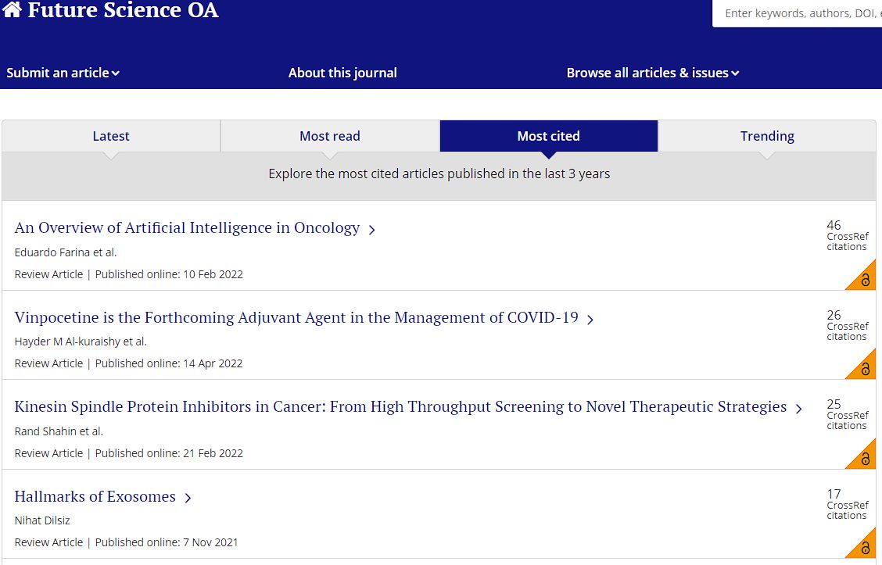This screenshot has width=882, height=565.
Task: Click author name Hayder M Al-kuraishy et al.
Action: [81, 342]
